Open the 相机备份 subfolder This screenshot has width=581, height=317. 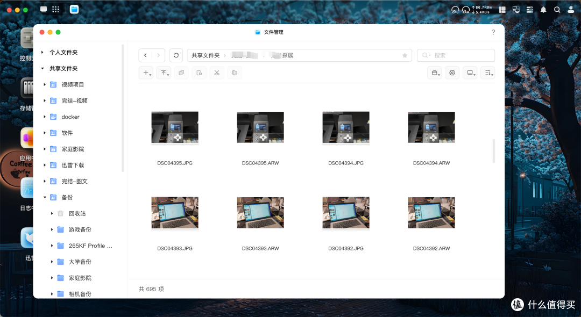pyautogui.click(x=80, y=294)
